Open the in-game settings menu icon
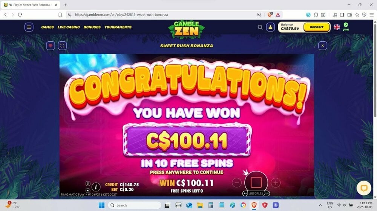This screenshot has height=211, width=377. pyautogui.click(x=88, y=184)
